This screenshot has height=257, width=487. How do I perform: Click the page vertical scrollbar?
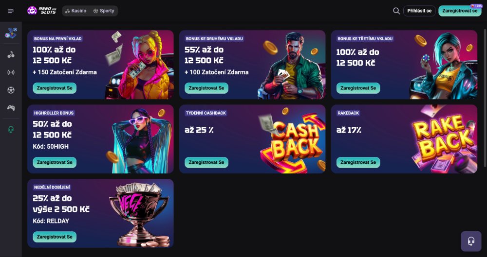[x=485, y=97]
